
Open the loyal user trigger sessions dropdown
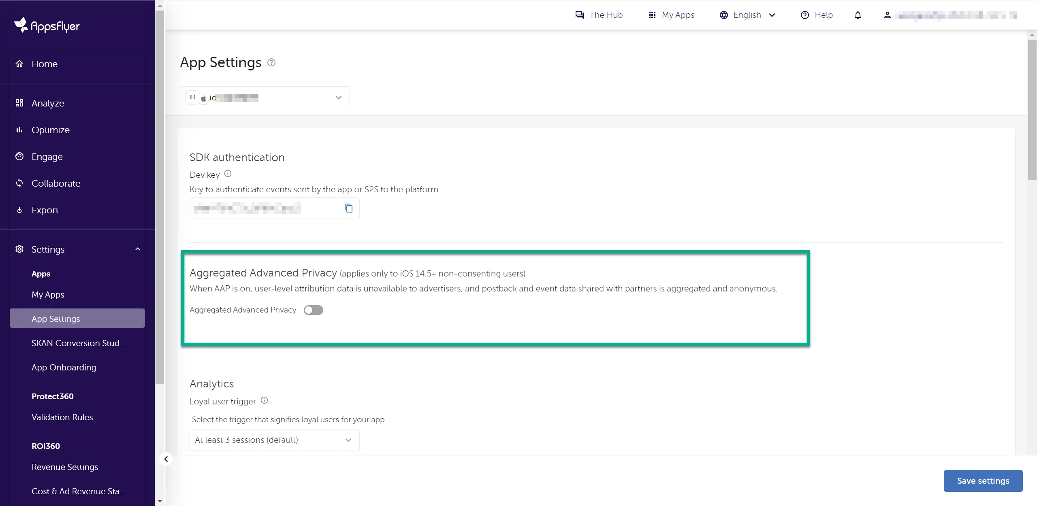pyautogui.click(x=348, y=440)
